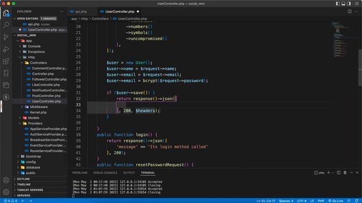Close the terminal panel
362x203 pixels.
click(x=357, y=173)
